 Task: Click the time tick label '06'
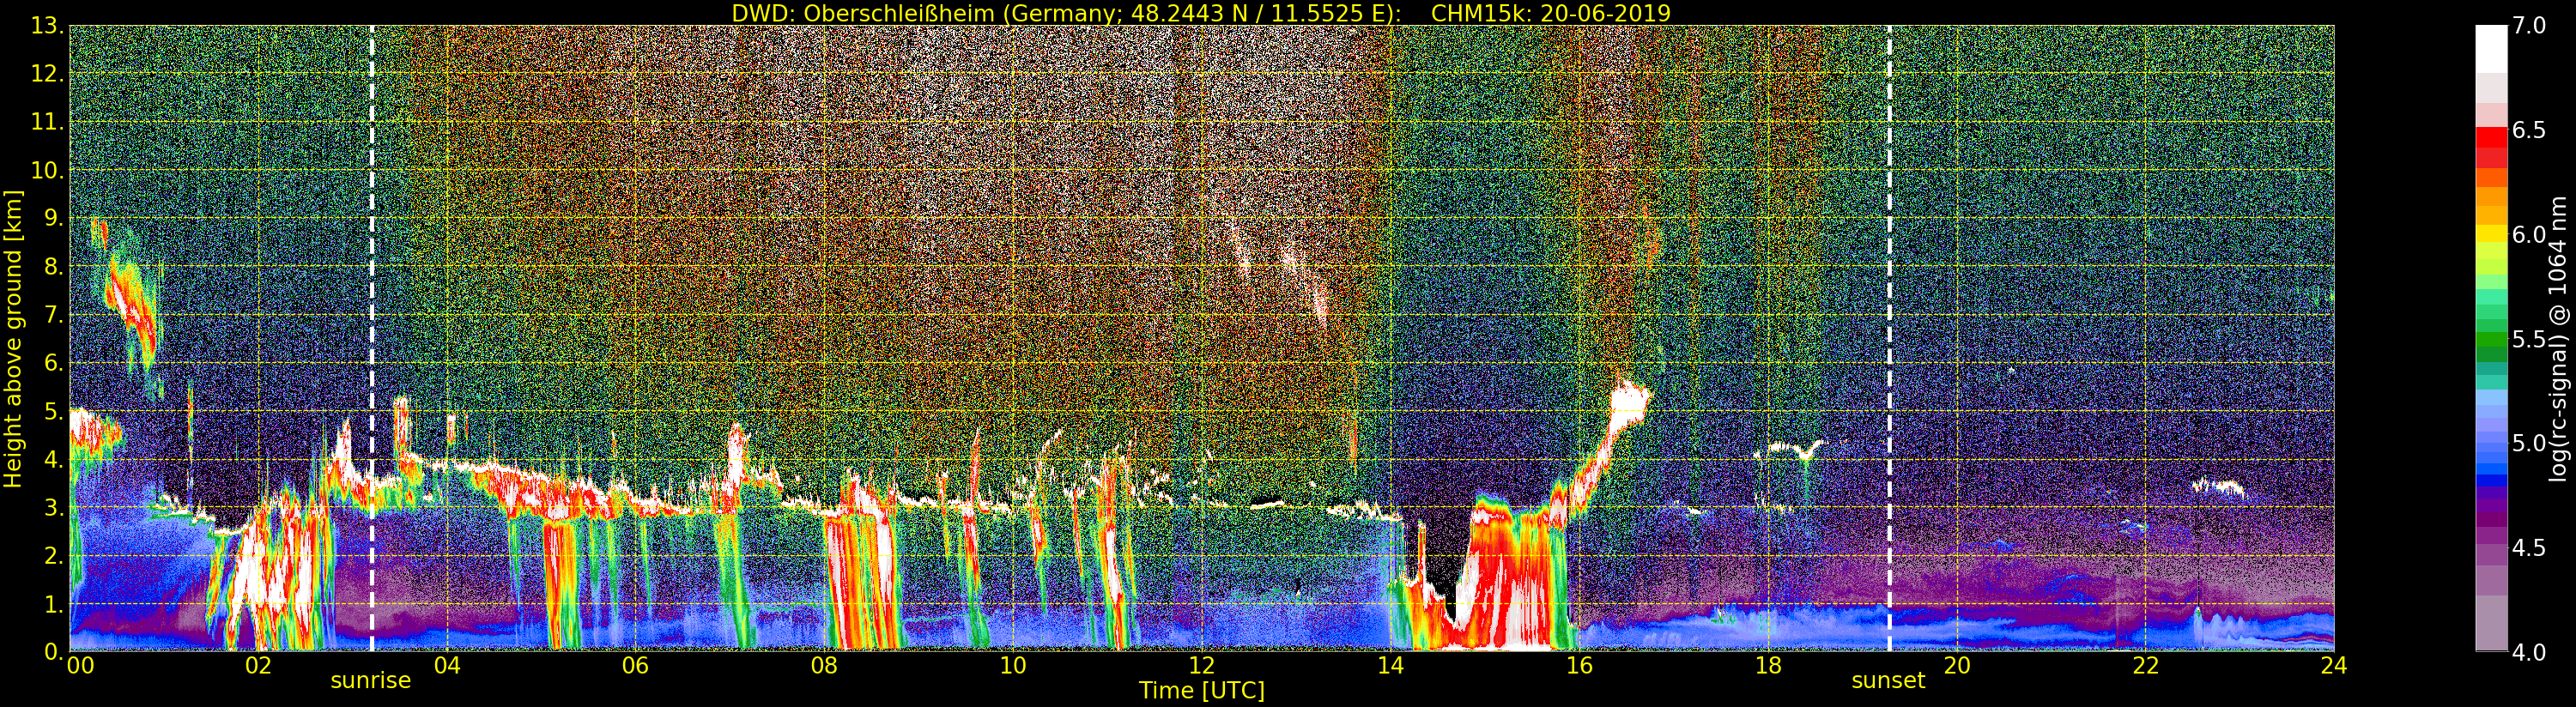[x=635, y=666]
